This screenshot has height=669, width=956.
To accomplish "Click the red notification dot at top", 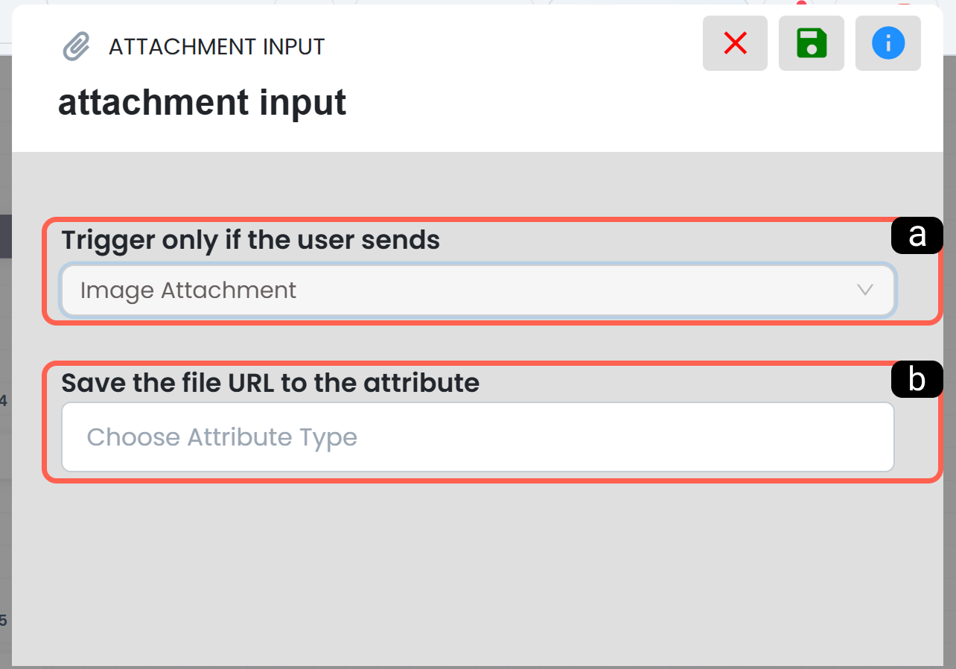I will [x=802, y=4].
